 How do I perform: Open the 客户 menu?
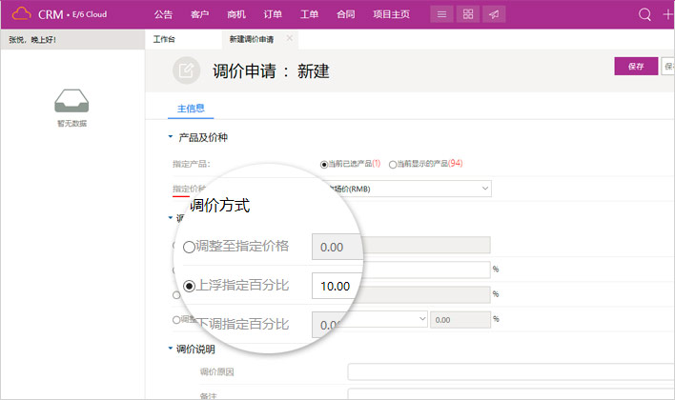click(x=199, y=14)
